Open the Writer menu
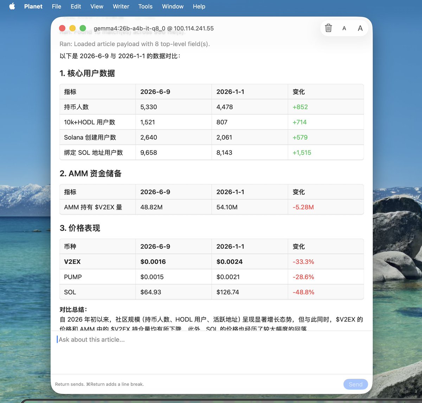The image size is (422, 403). click(x=121, y=6)
